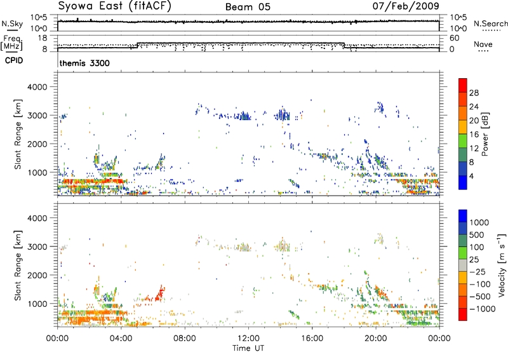Click 'Slant Range [km]' label of velocity panel

pos(18,266)
